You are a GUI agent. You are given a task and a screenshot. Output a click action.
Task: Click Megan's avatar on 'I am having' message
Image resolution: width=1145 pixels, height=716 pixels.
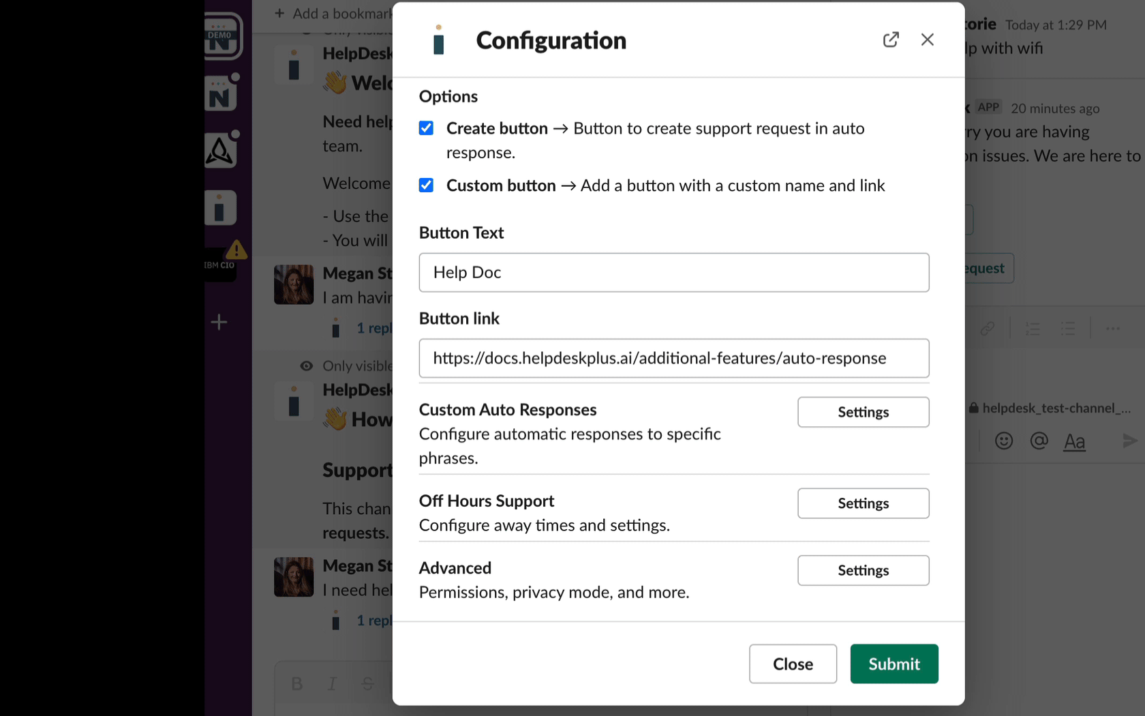(294, 284)
